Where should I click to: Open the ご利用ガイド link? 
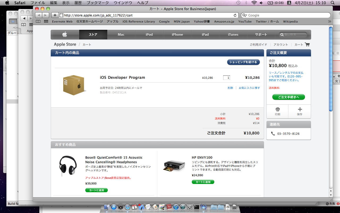point(258,45)
